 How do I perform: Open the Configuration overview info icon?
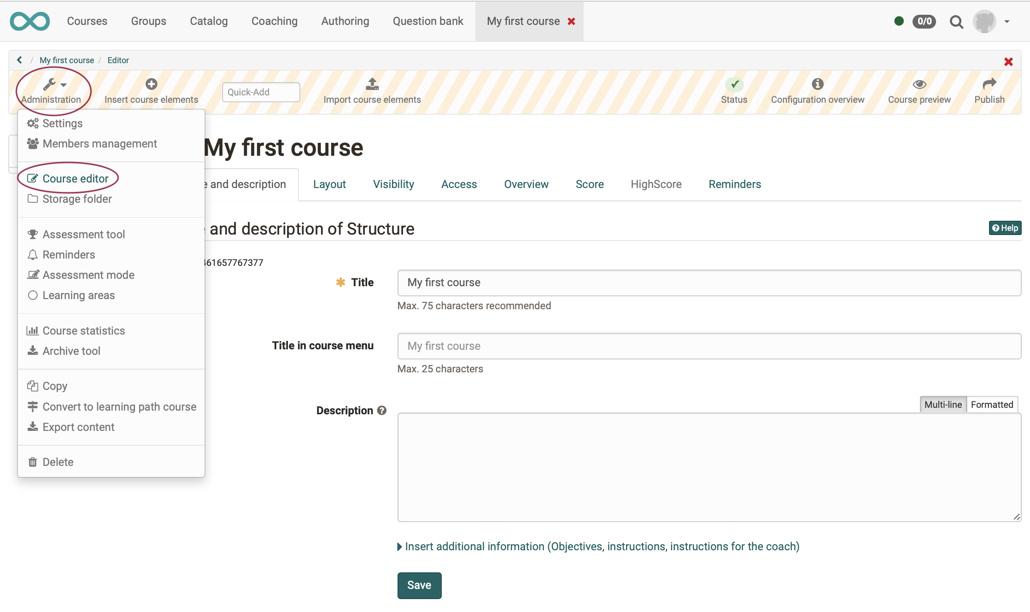[818, 84]
